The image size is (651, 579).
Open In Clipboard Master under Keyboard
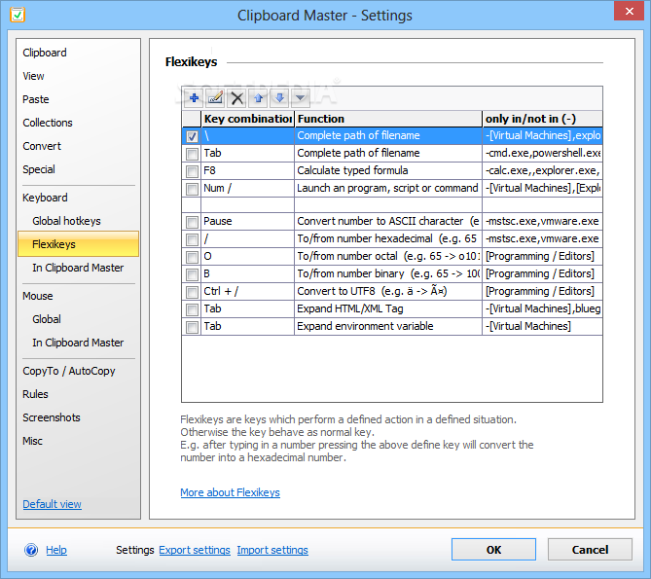click(78, 268)
